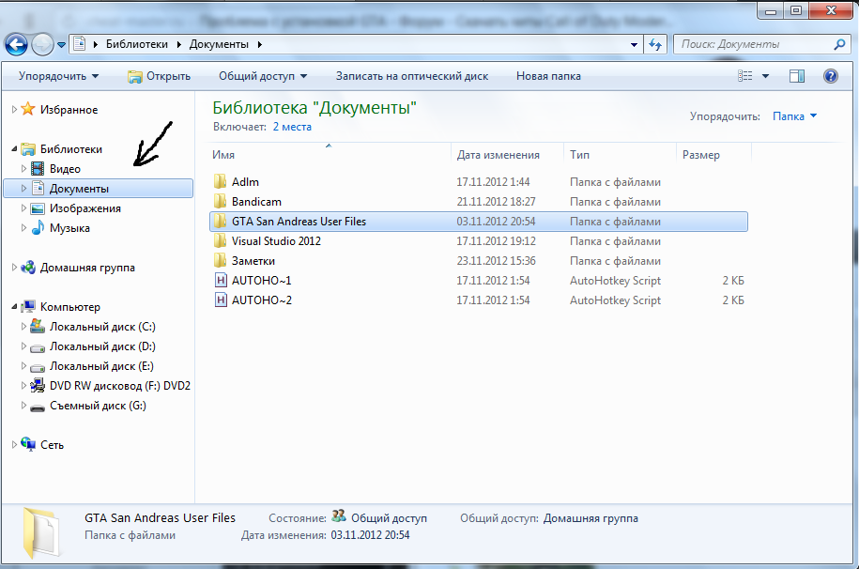Screen dimensions: 859x569
Task: Expand the Local Disk (C:) tree node
Action: point(23,327)
